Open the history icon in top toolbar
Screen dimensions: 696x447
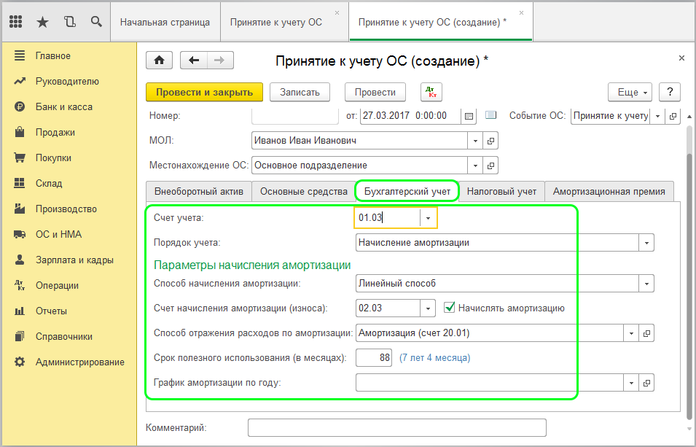(x=69, y=22)
